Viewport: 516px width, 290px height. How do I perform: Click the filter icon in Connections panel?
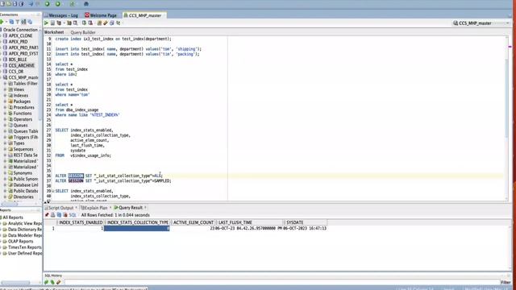[18, 22]
